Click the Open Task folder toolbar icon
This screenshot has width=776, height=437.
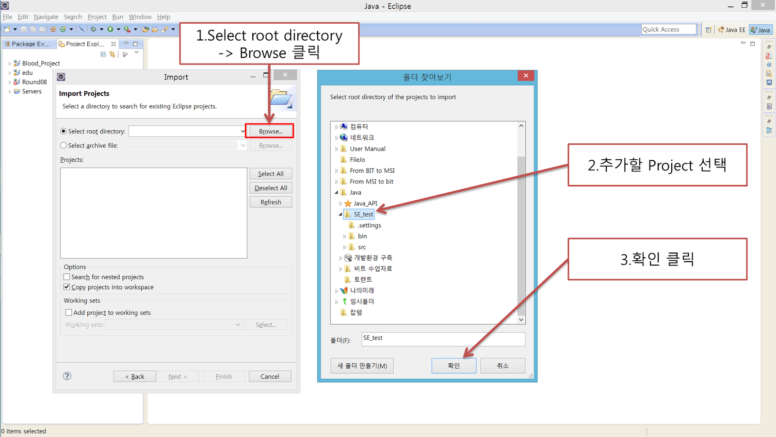coord(155,30)
